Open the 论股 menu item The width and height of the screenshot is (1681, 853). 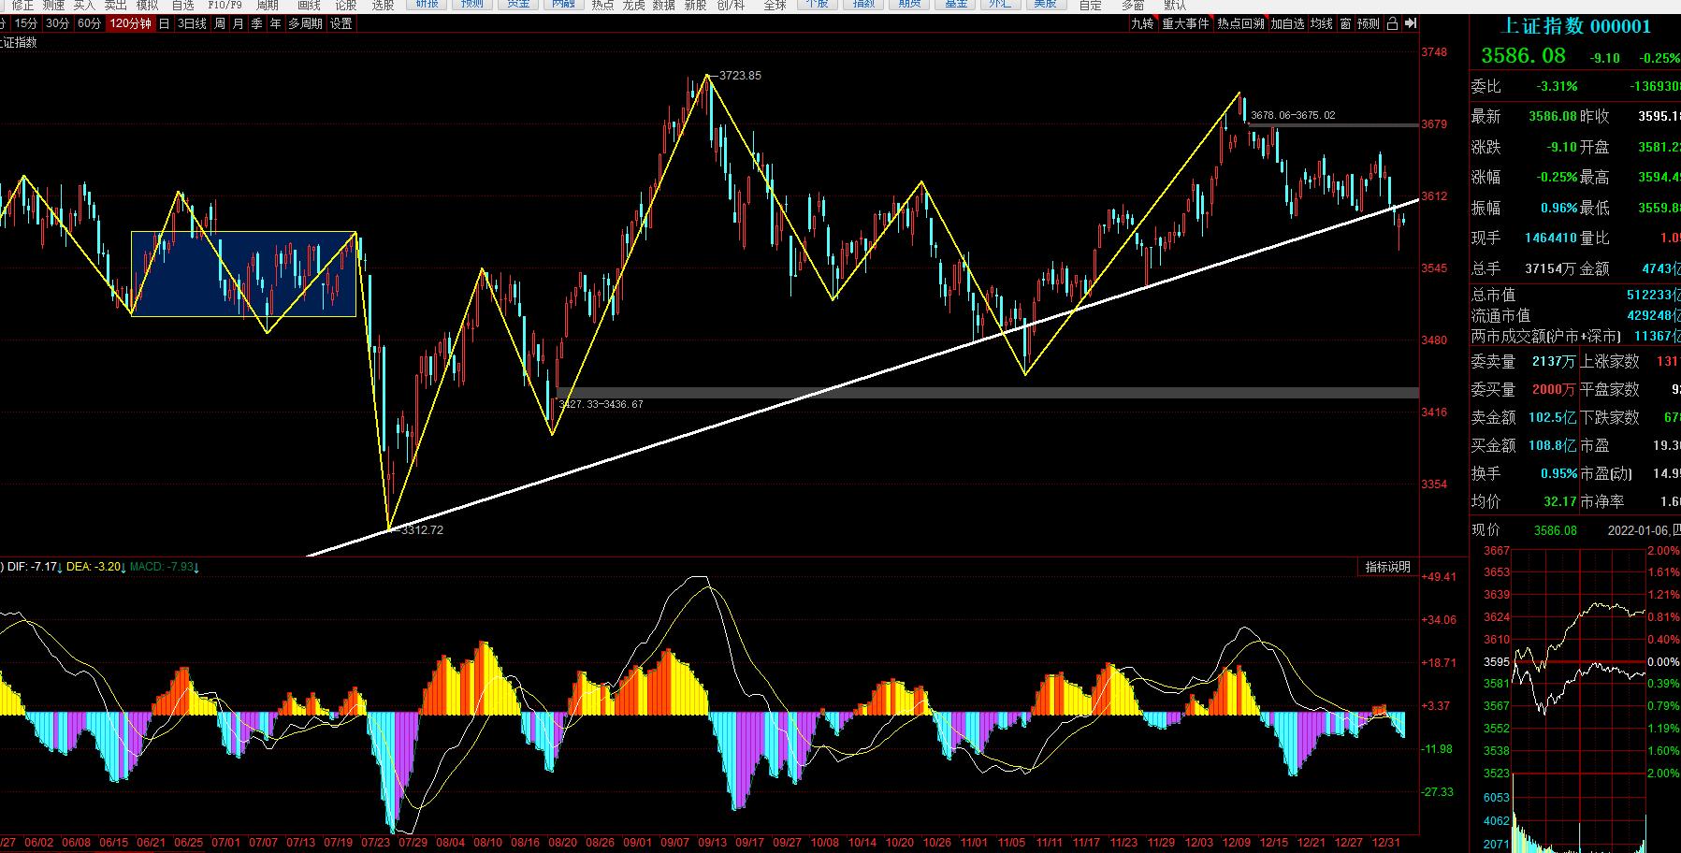346,6
